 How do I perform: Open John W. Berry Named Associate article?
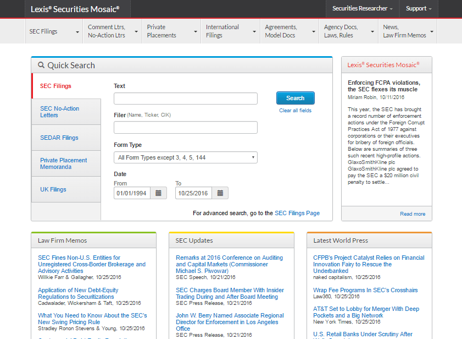pos(230,322)
